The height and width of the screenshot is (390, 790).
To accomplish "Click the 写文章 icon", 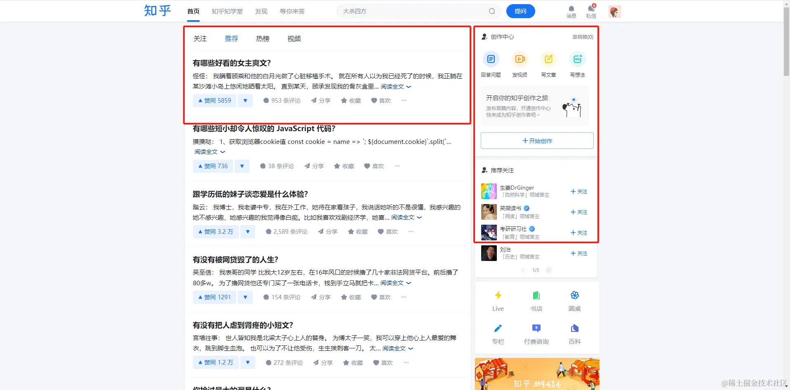I will tap(548, 59).
